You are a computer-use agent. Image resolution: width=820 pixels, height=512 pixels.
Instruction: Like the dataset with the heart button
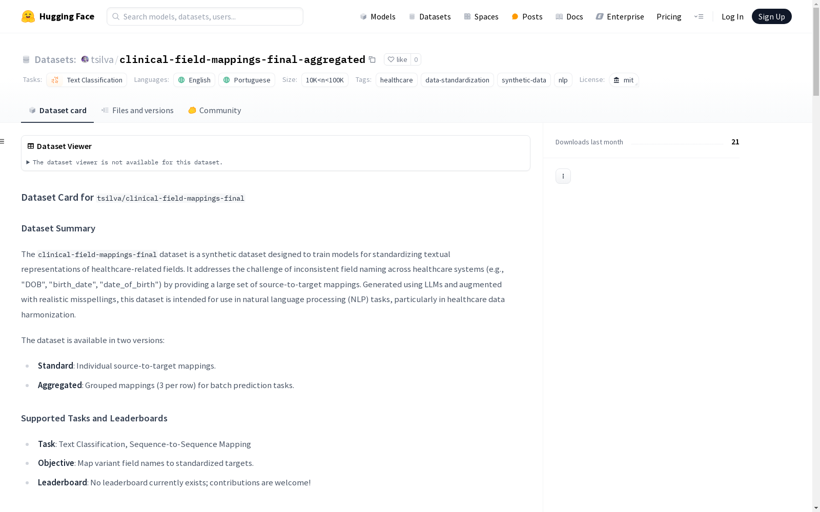point(397,59)
